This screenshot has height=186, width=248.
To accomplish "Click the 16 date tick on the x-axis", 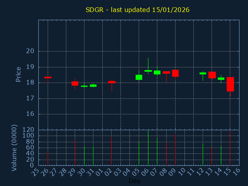I will click(236, 171).
